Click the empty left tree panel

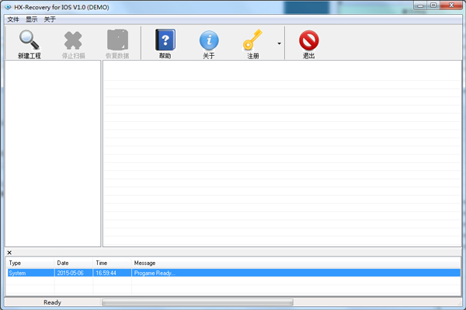tap(53, 153)
